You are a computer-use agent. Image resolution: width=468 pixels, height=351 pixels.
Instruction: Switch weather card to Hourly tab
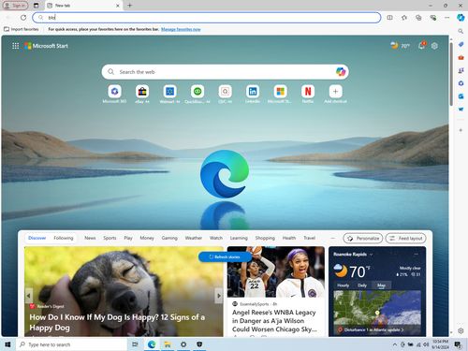point(344,285)
